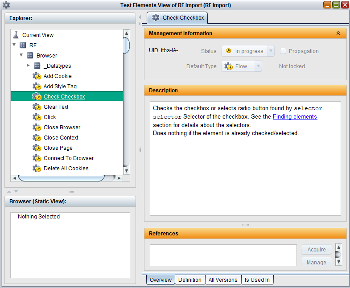350x288 pixels.
Task: Open the Status dropdown arrow
Action: tap(271, 51)
